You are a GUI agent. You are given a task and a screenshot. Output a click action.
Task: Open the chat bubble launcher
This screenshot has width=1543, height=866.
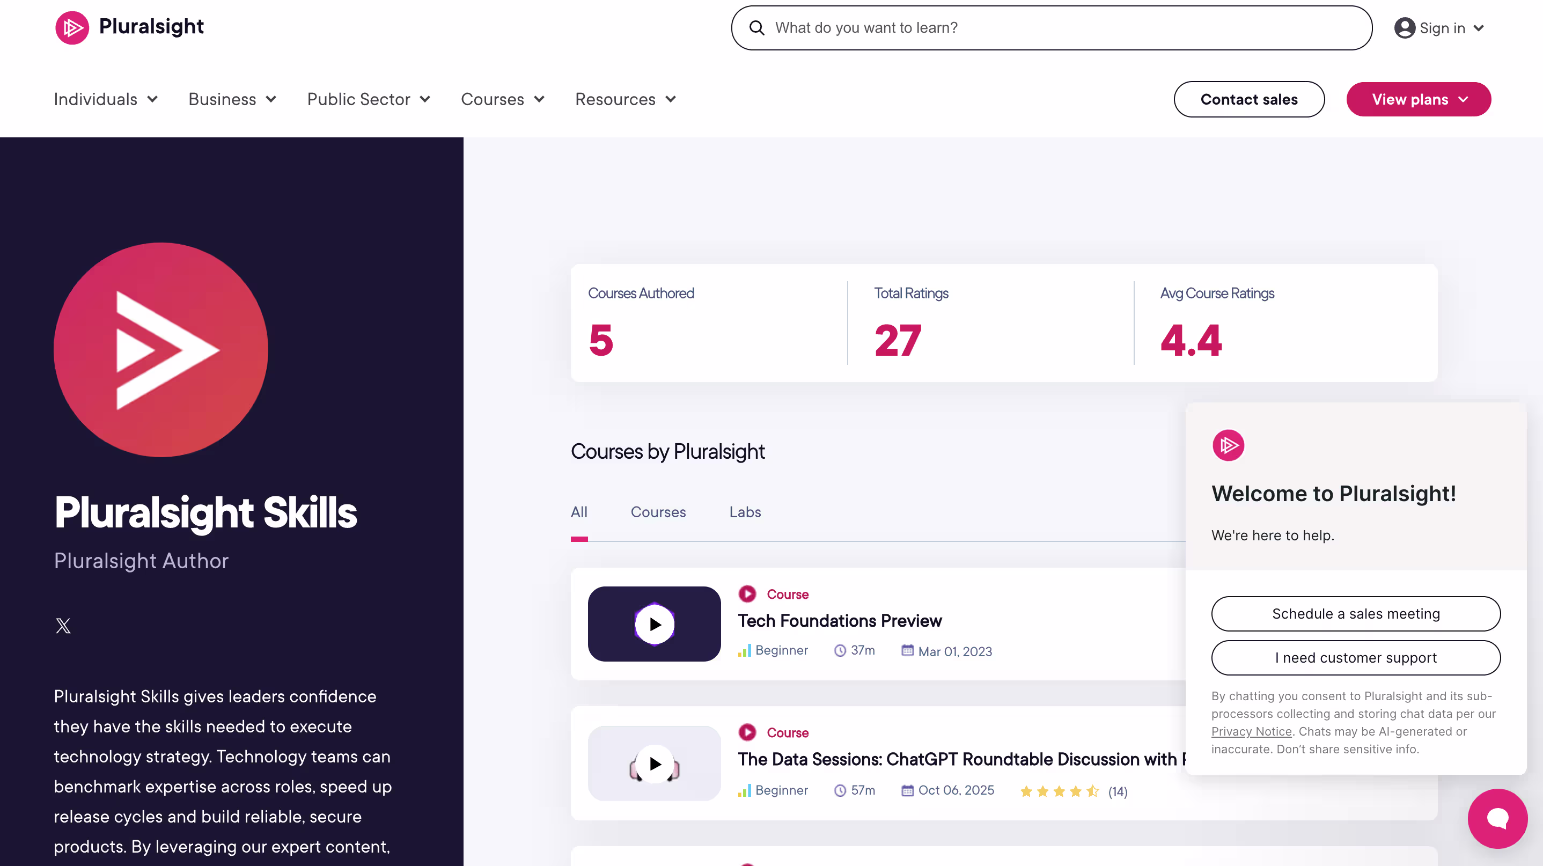[1497, 818]
